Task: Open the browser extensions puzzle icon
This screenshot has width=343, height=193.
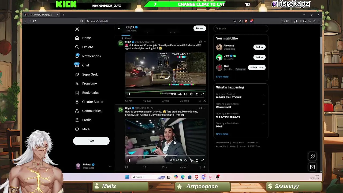Action: (283, 21)
